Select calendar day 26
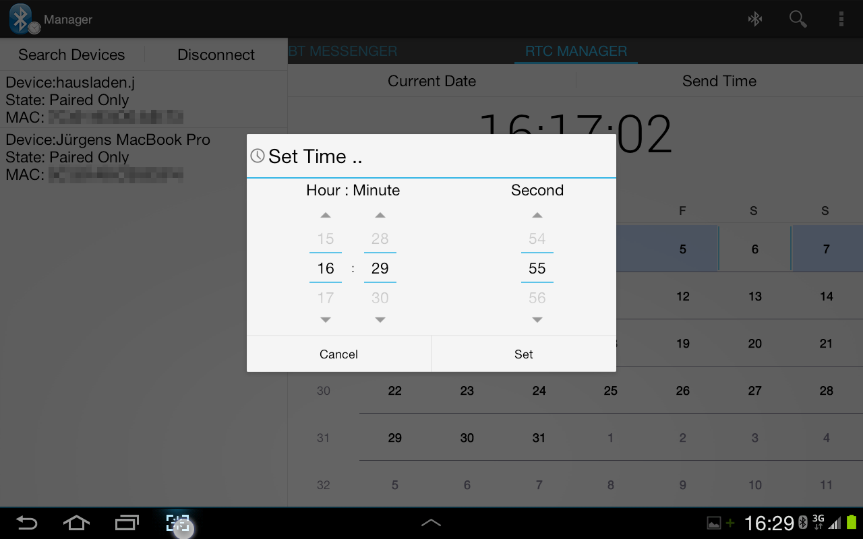 point(683,391)
